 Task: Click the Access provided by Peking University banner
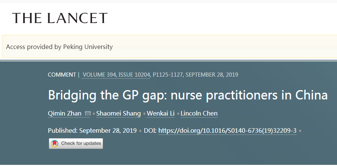click(x=168, y=47)
